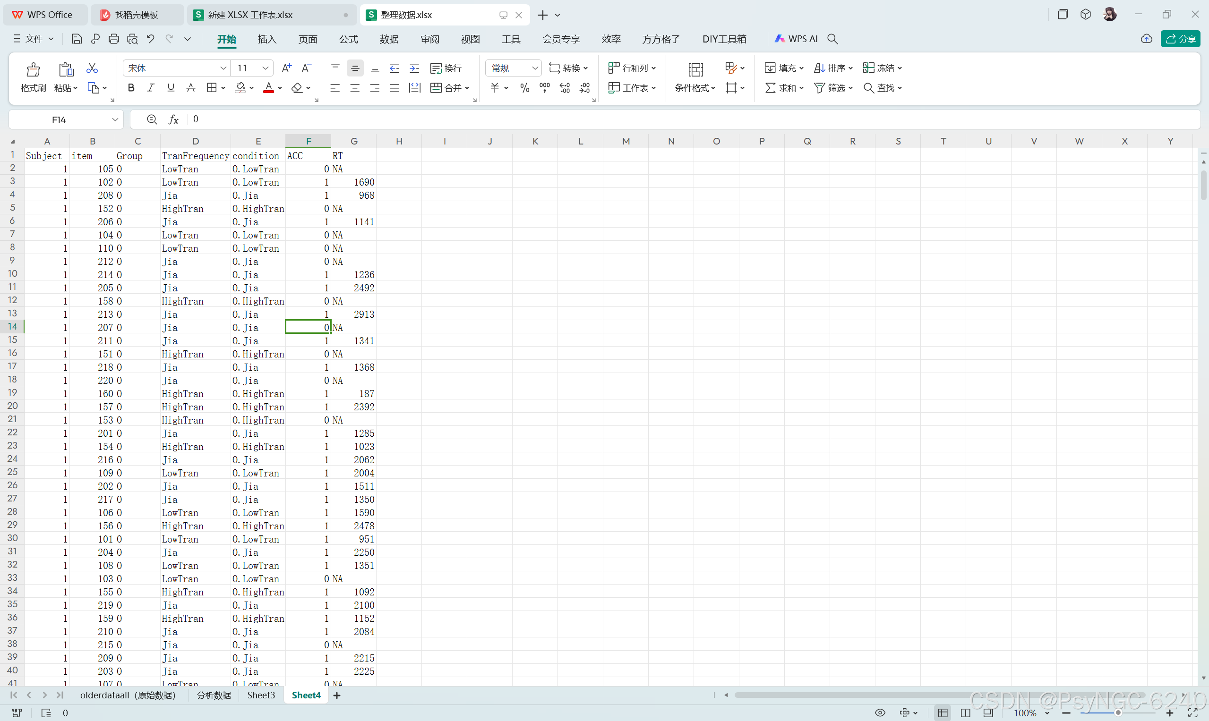Open the font name dropdown showing 宋体
This screenshot has width=1209, height=721.
click(223, 68)
